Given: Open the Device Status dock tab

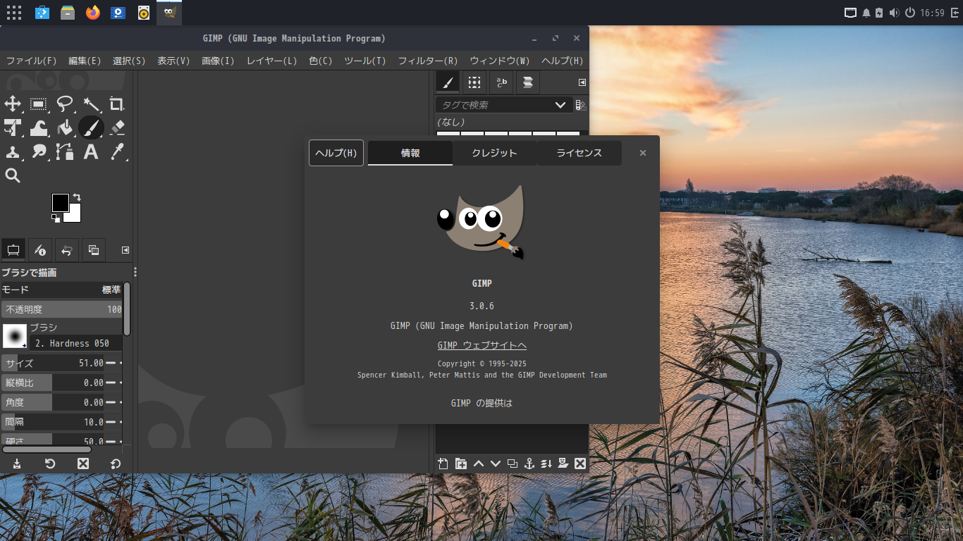Looking at the screenshot, I should pyautogui.click(x=40, y=249).
